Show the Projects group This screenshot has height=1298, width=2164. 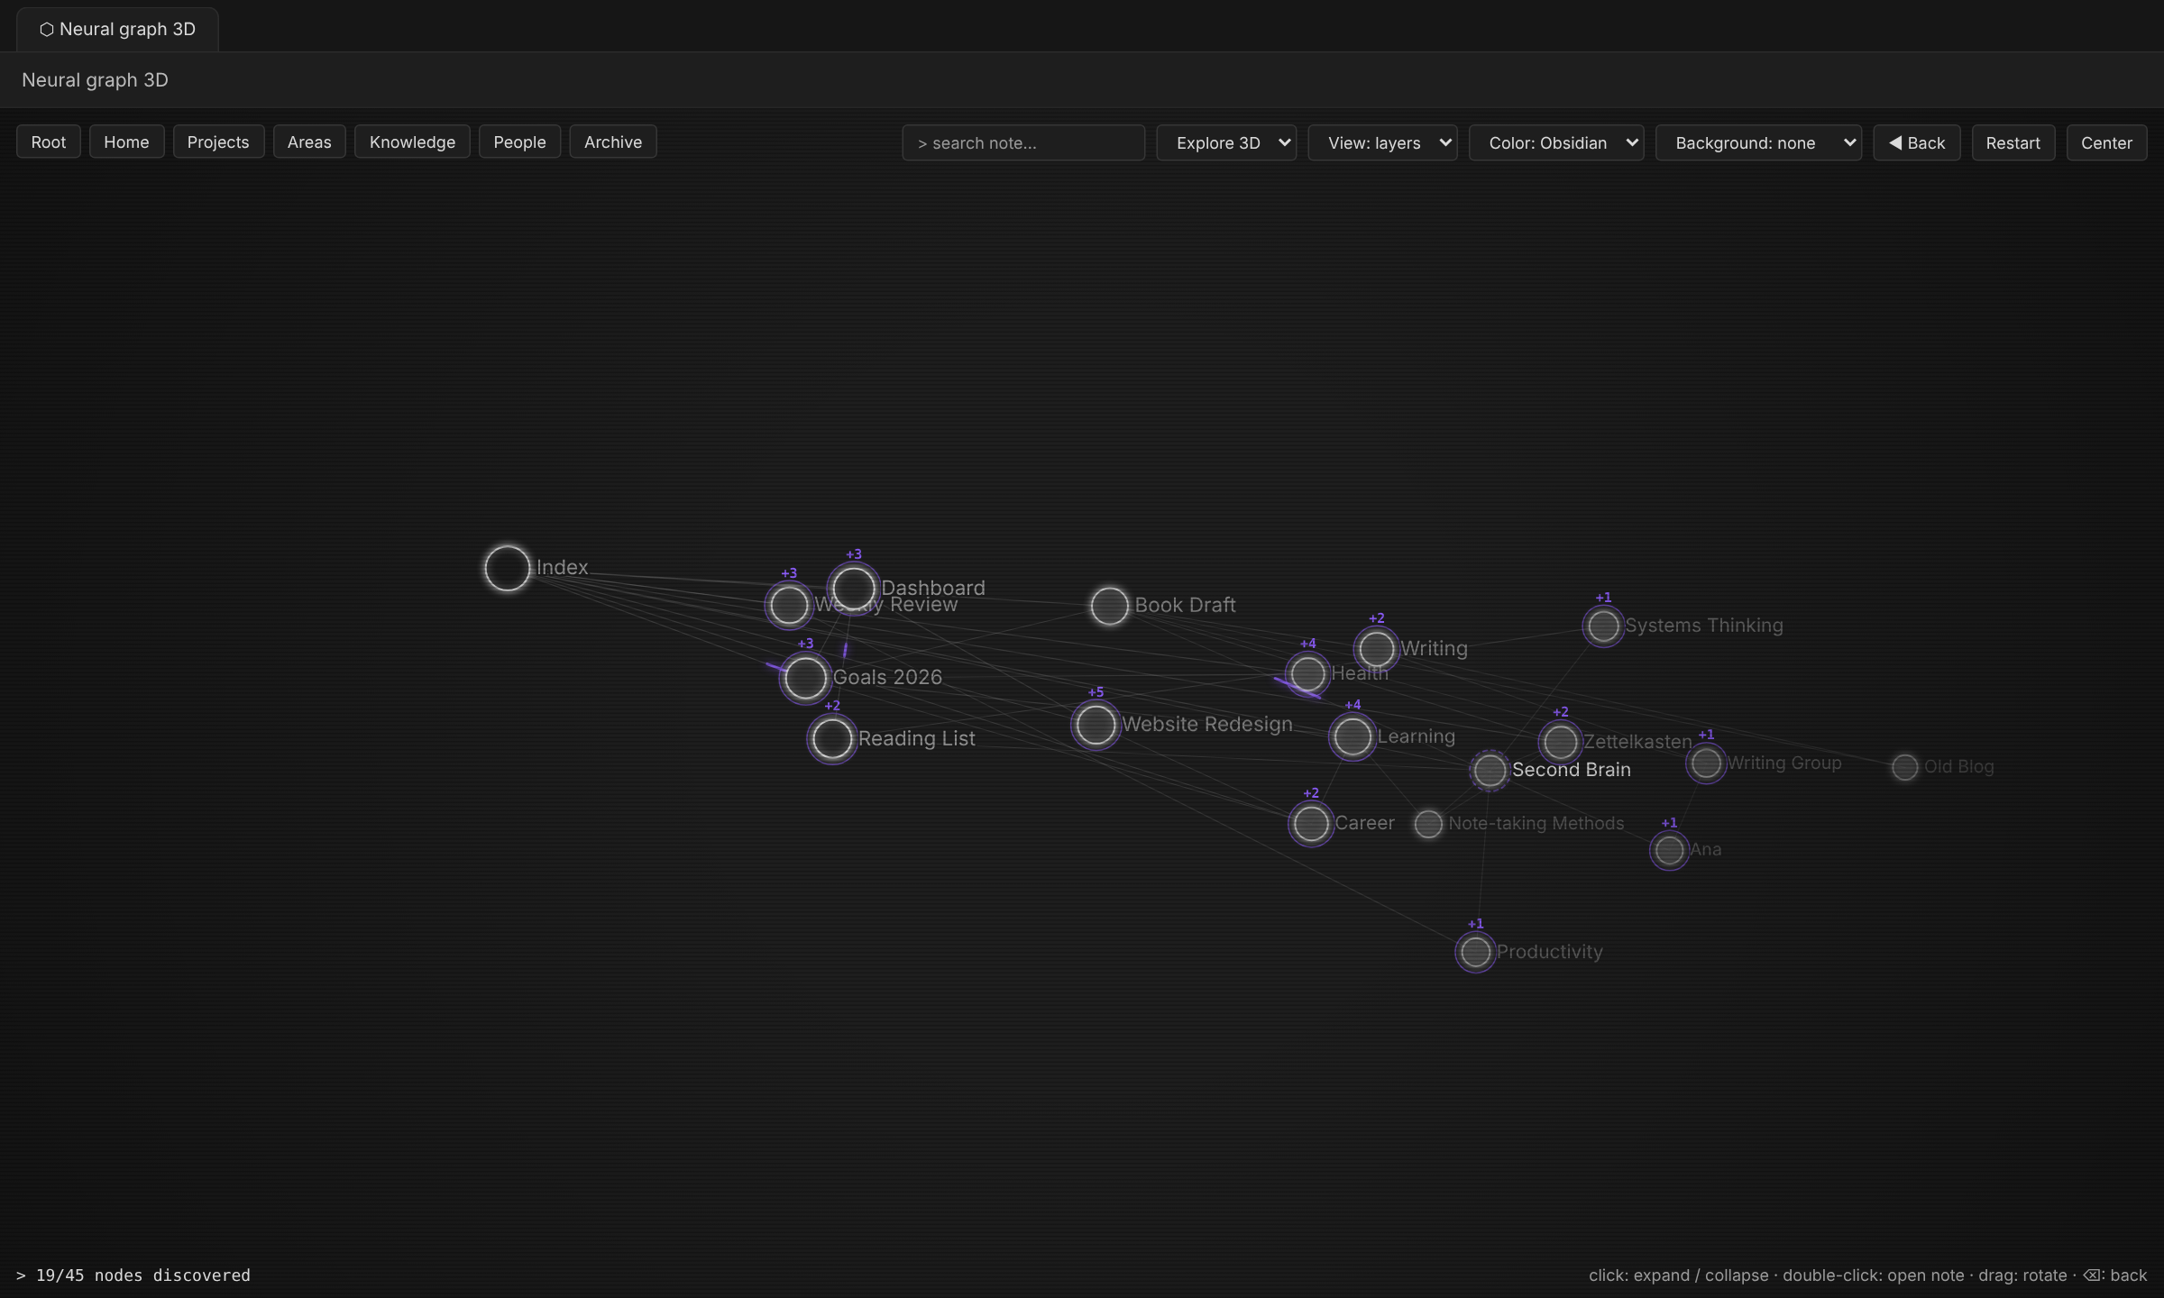pyautogui.click(x=218, y=142)
